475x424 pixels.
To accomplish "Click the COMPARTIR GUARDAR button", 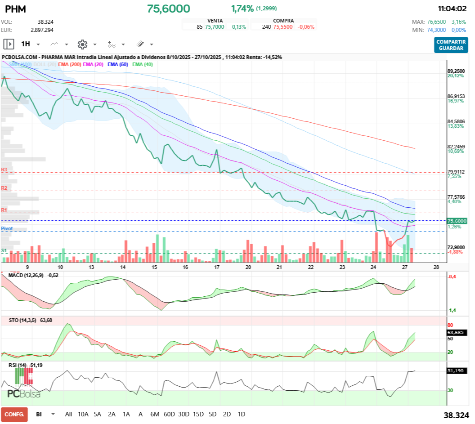I will [x=451, y=45].
